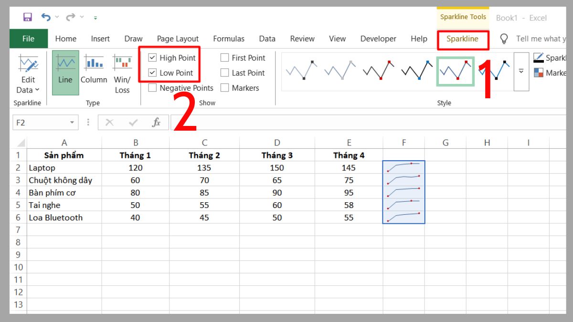This screenshot has width=573, height=322.
Task: Click the Sản phẩm header cell
Action: 64,155
